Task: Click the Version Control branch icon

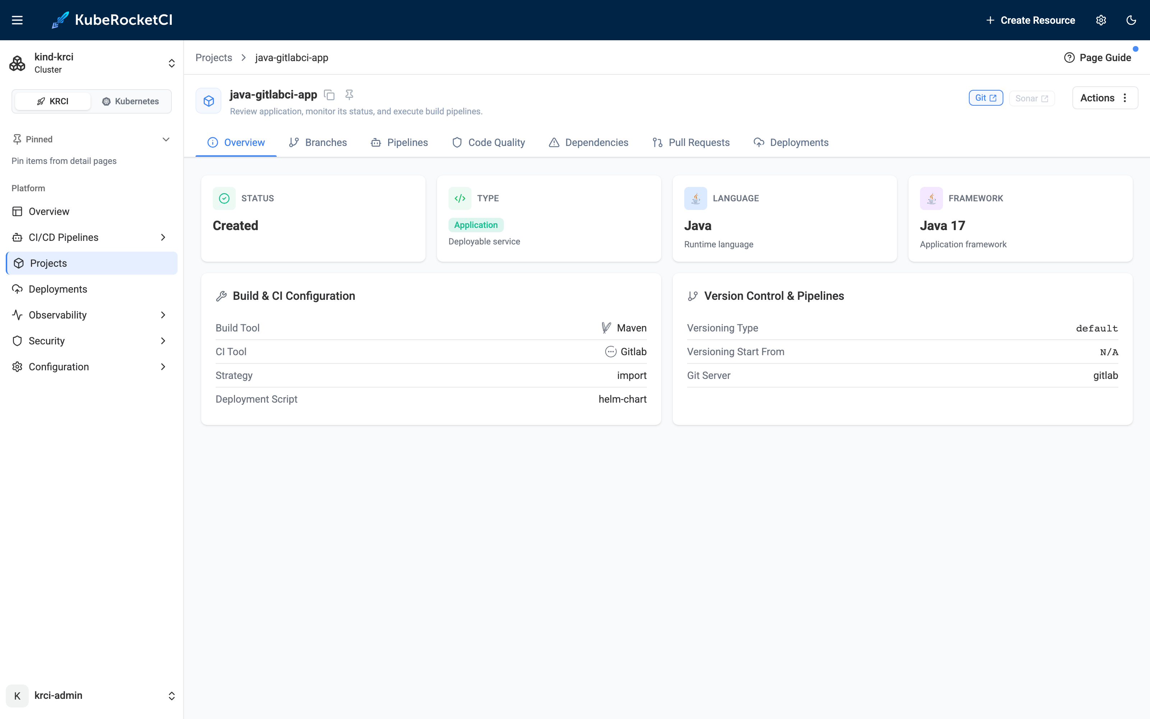Action: point(693,296)
